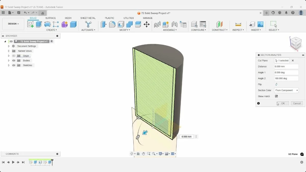Screen dimensions: 306x172
Task: Toggle the Flip direction control
Action: tap(276, 84)
